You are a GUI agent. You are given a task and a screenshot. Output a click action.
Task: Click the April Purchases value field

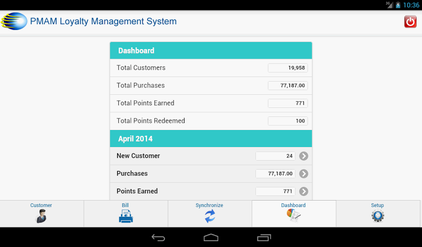275,174
